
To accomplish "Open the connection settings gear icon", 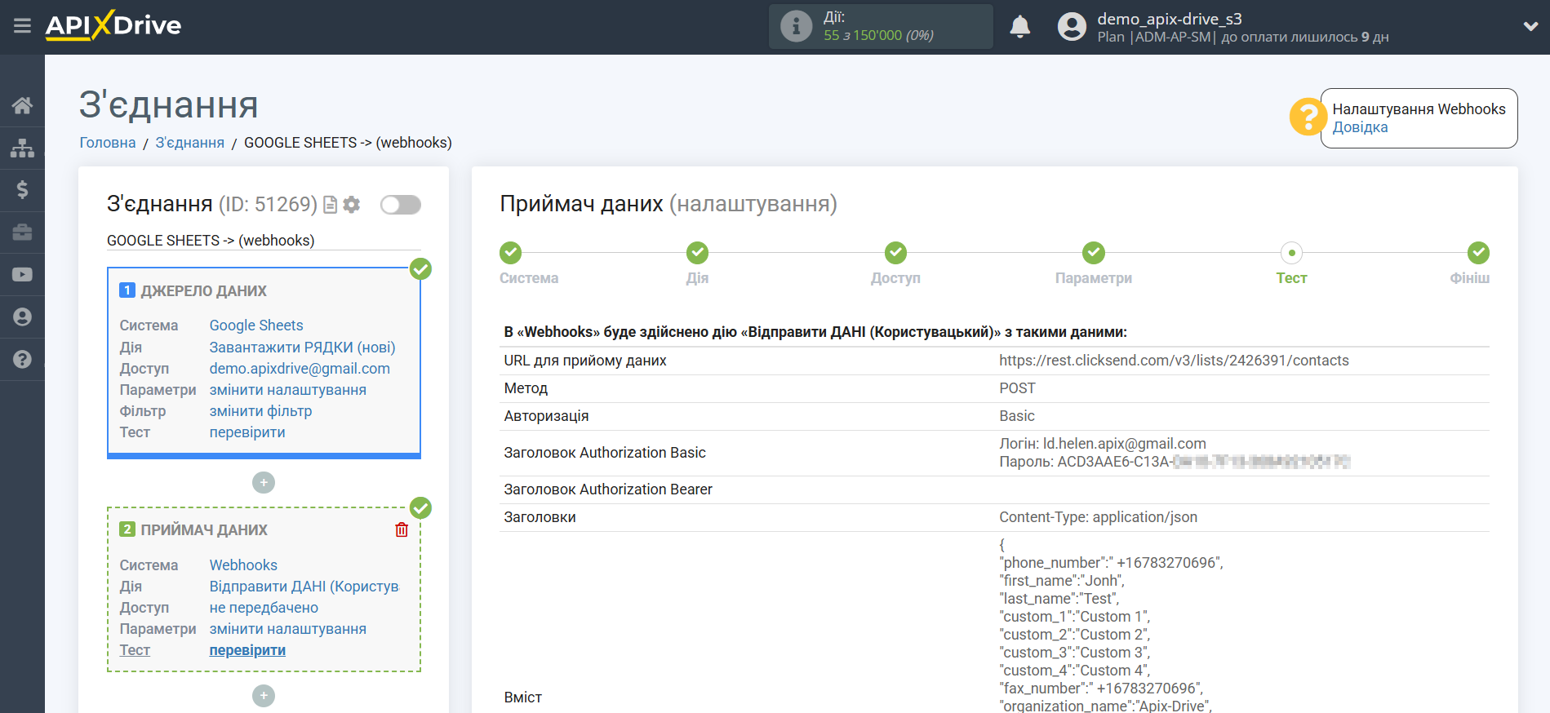I will [x=352, y=205].
